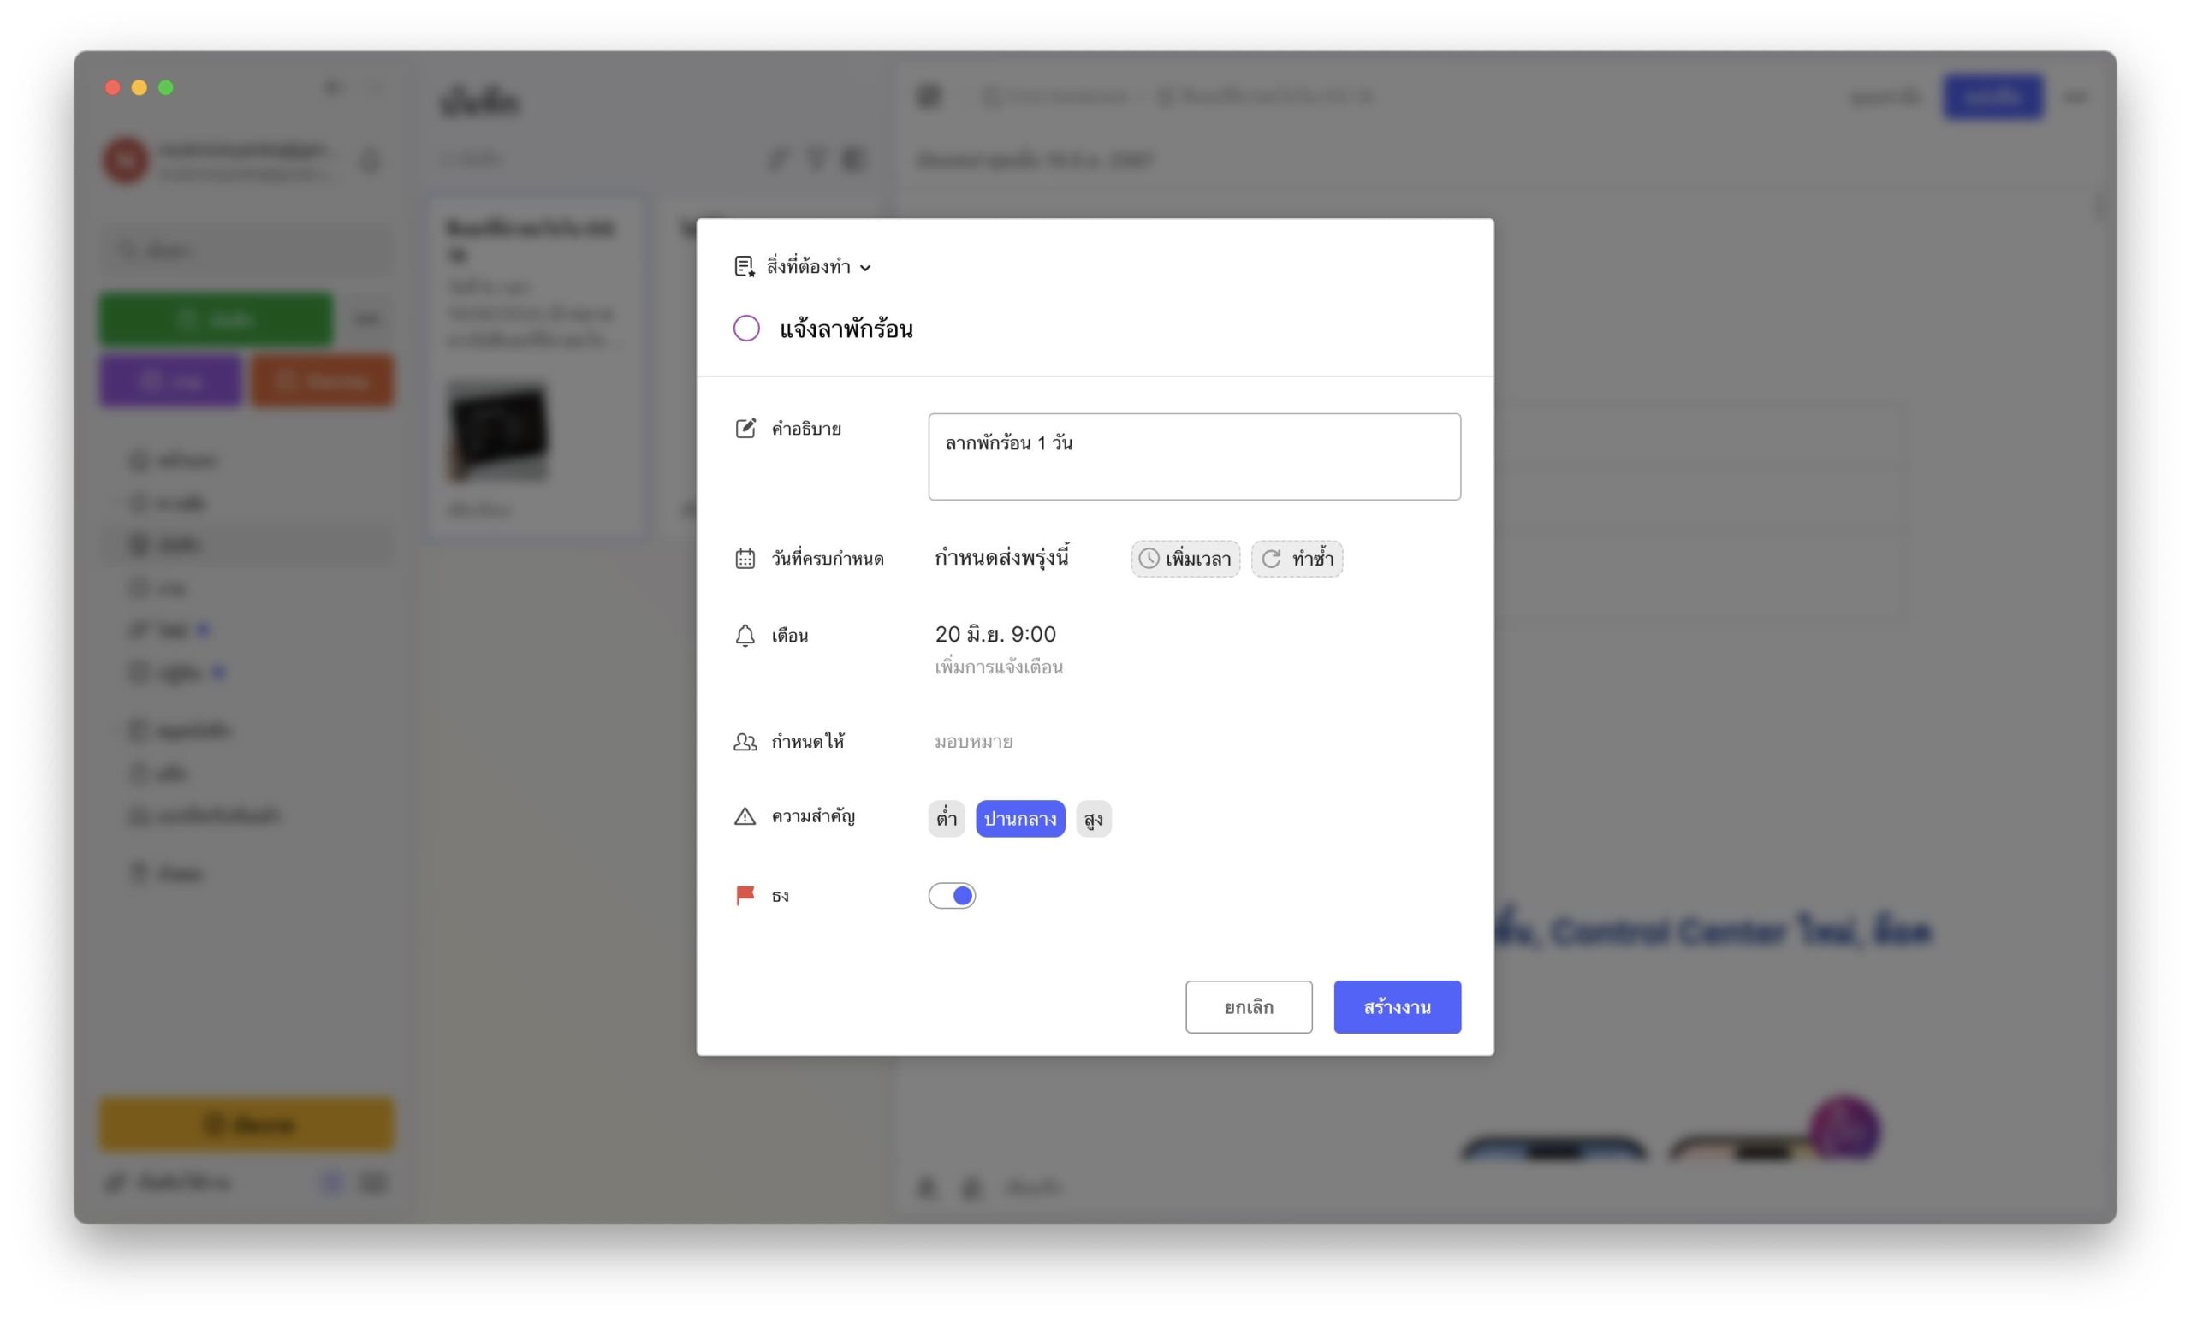Click the สร้างงาน create task button

1397,1007
